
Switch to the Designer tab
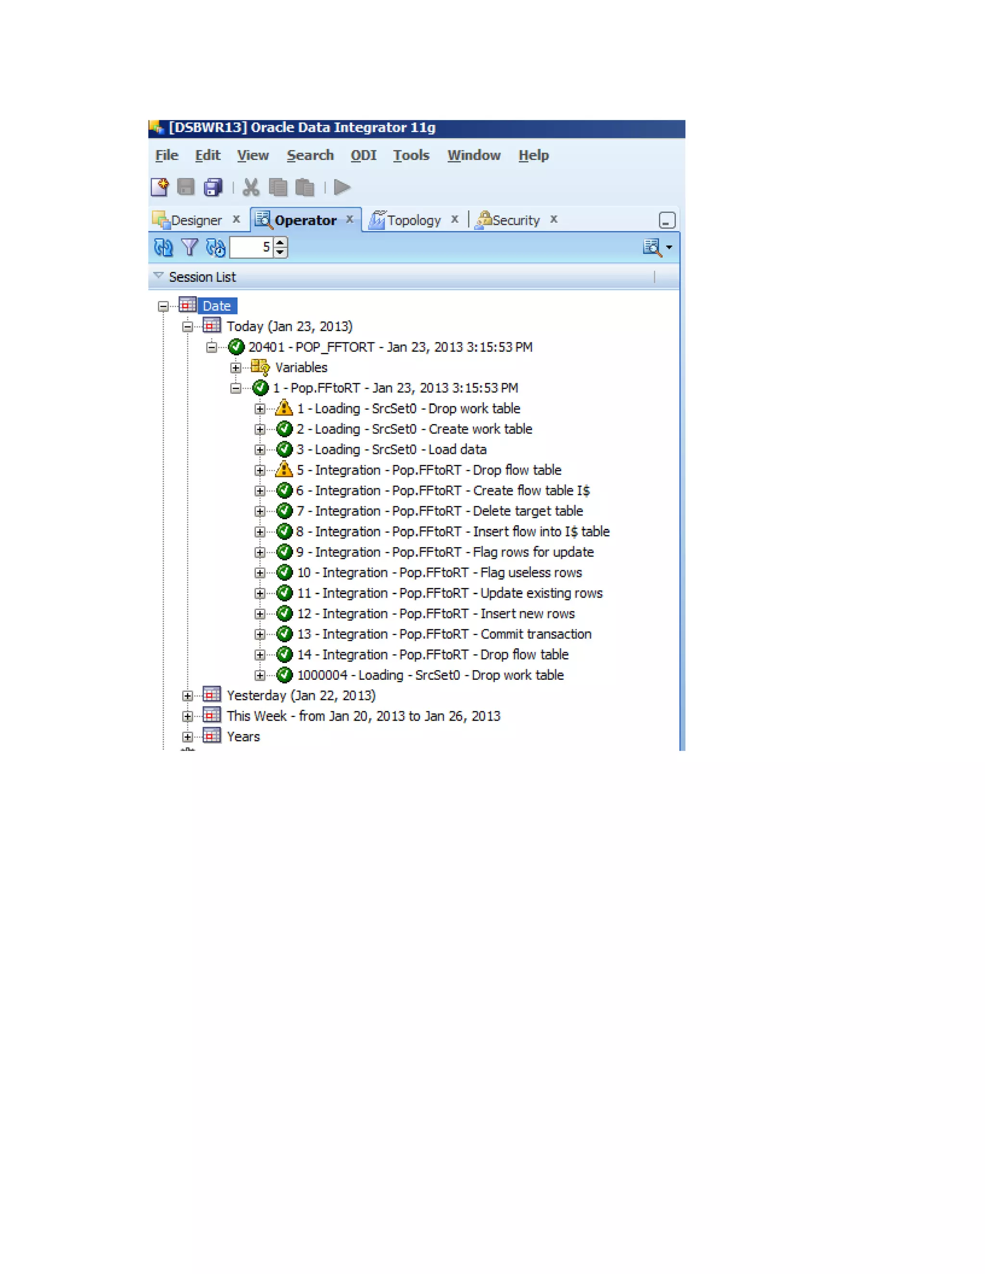(196, 220)
